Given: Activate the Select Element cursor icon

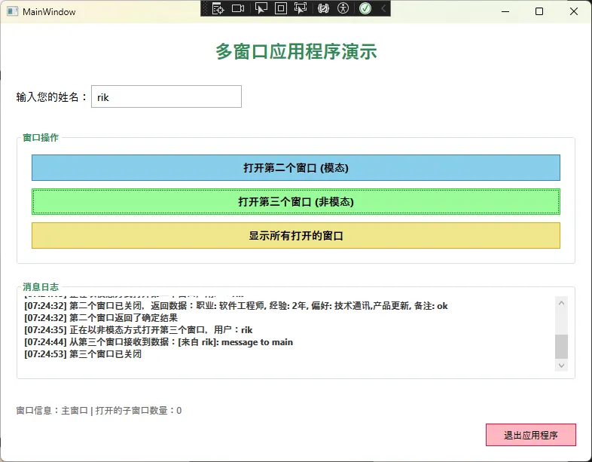Looking at the screenshot, I should pyautogui.click(x=261, y=8).
